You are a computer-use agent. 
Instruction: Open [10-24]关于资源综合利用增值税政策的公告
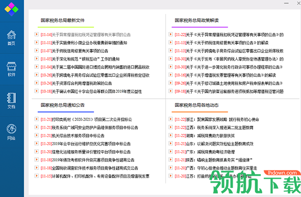[76, 83]
